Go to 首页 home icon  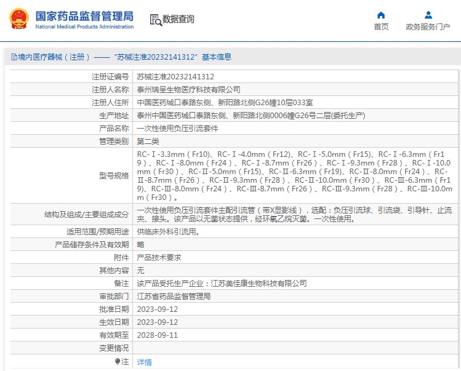(x=381, y=15)
